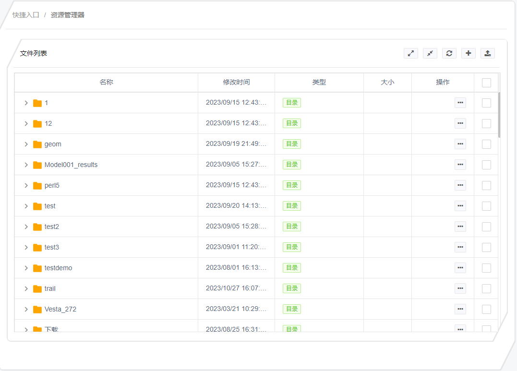Open the more-actions menu for Vesta_272

[460, 309]
